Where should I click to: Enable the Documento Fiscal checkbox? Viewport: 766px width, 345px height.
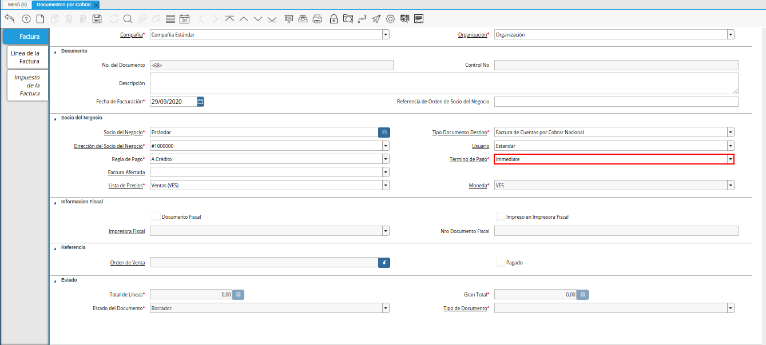[156, 216]
